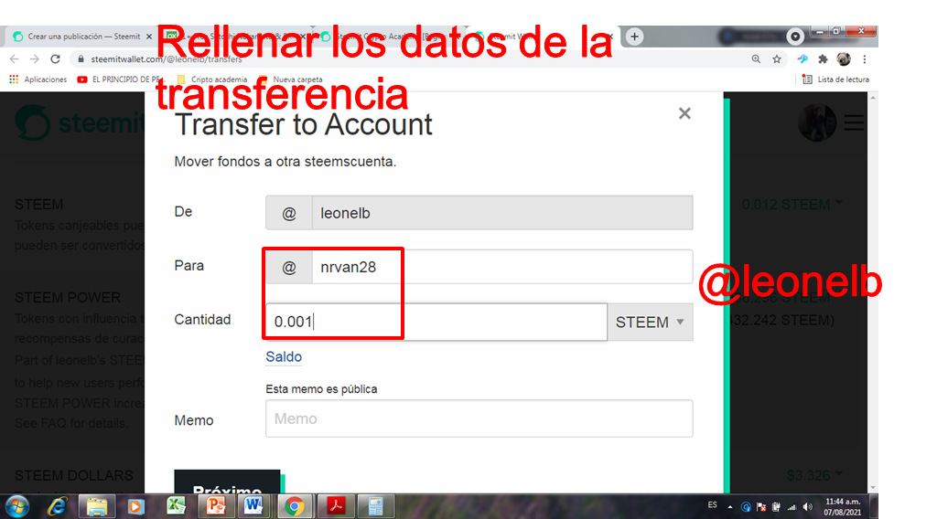Bookmark this page with star icon
The image size is (937, 519).
tap(776, 59)
